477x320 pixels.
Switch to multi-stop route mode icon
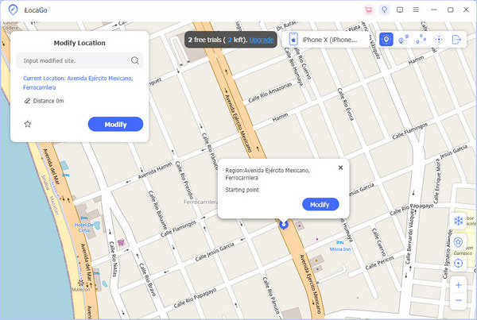421,39
